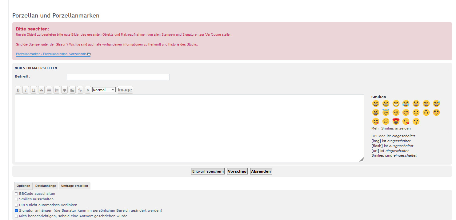
Task: Open the font size 'Normal' dropdown
Action: 104,90
